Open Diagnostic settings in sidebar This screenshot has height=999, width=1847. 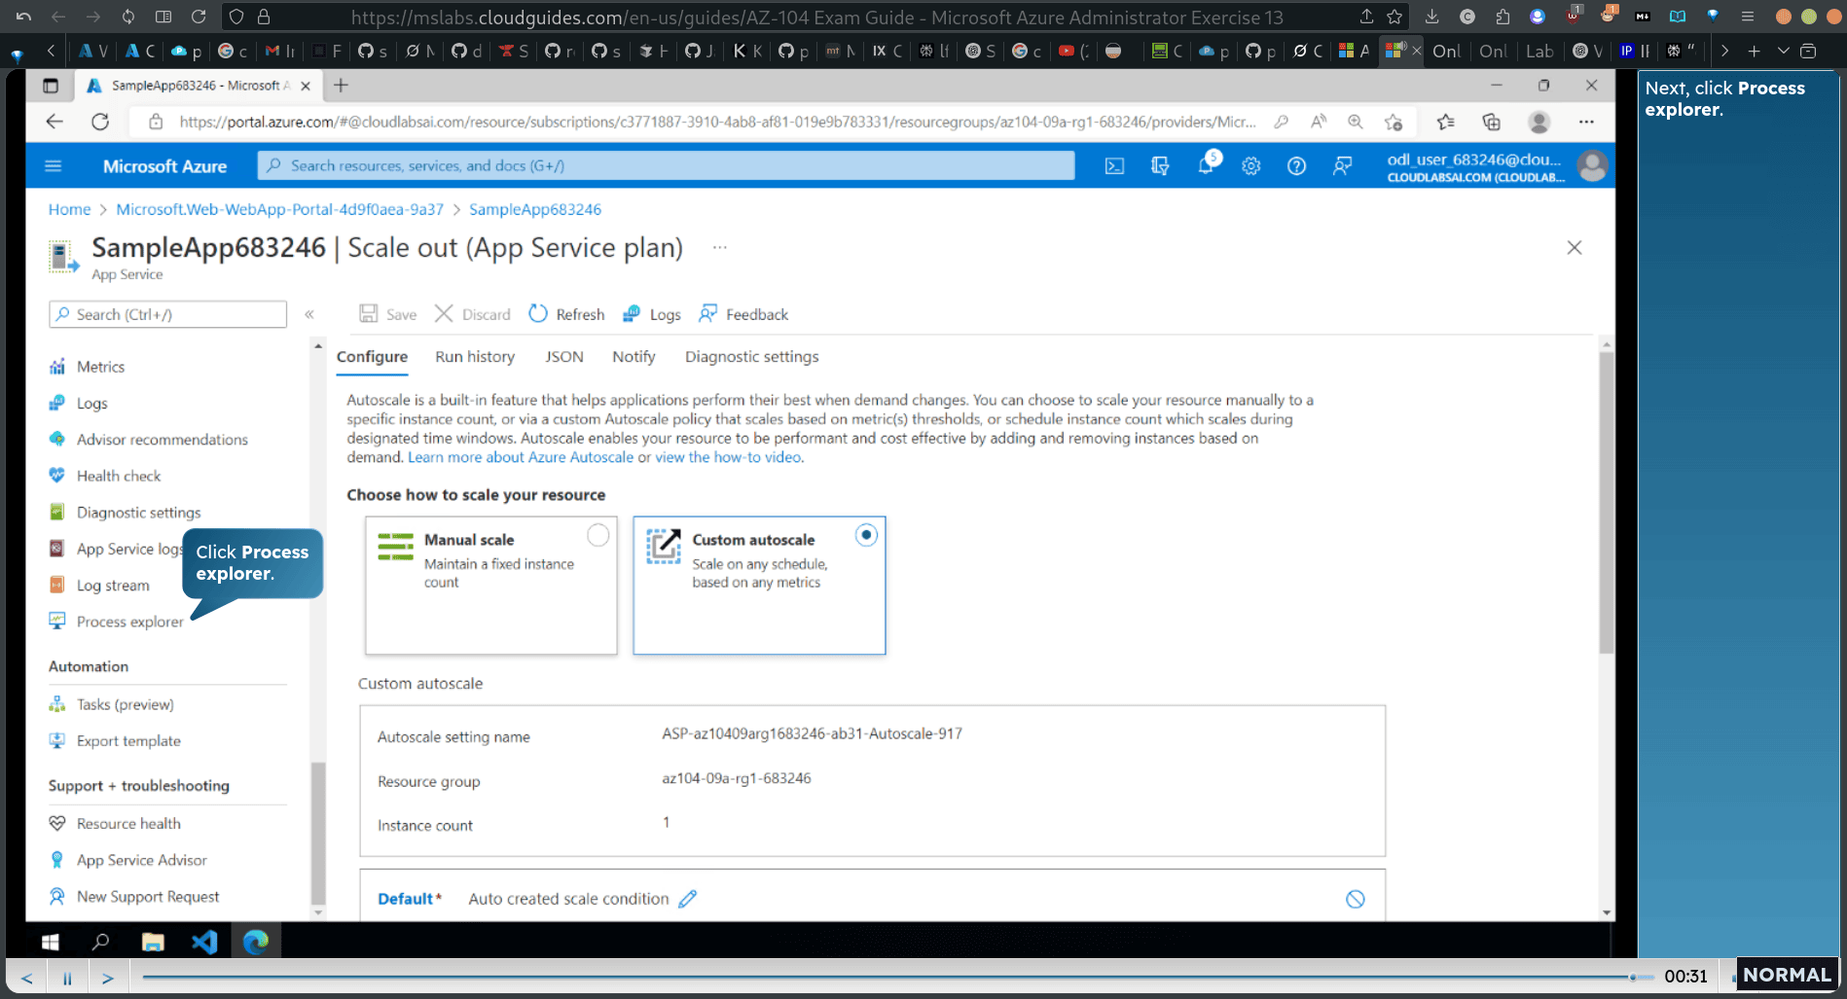point(138,513)
